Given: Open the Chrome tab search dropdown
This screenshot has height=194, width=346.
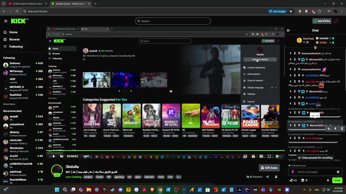Looking at the screenshot, I should 4,4.
